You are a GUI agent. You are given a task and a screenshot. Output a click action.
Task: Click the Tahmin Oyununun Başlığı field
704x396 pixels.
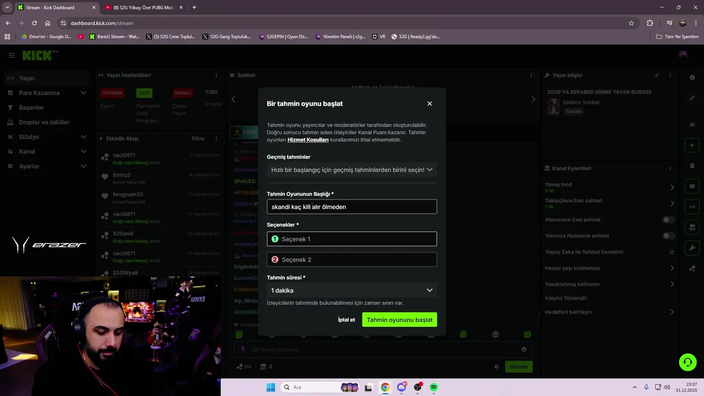coord(352,207)
